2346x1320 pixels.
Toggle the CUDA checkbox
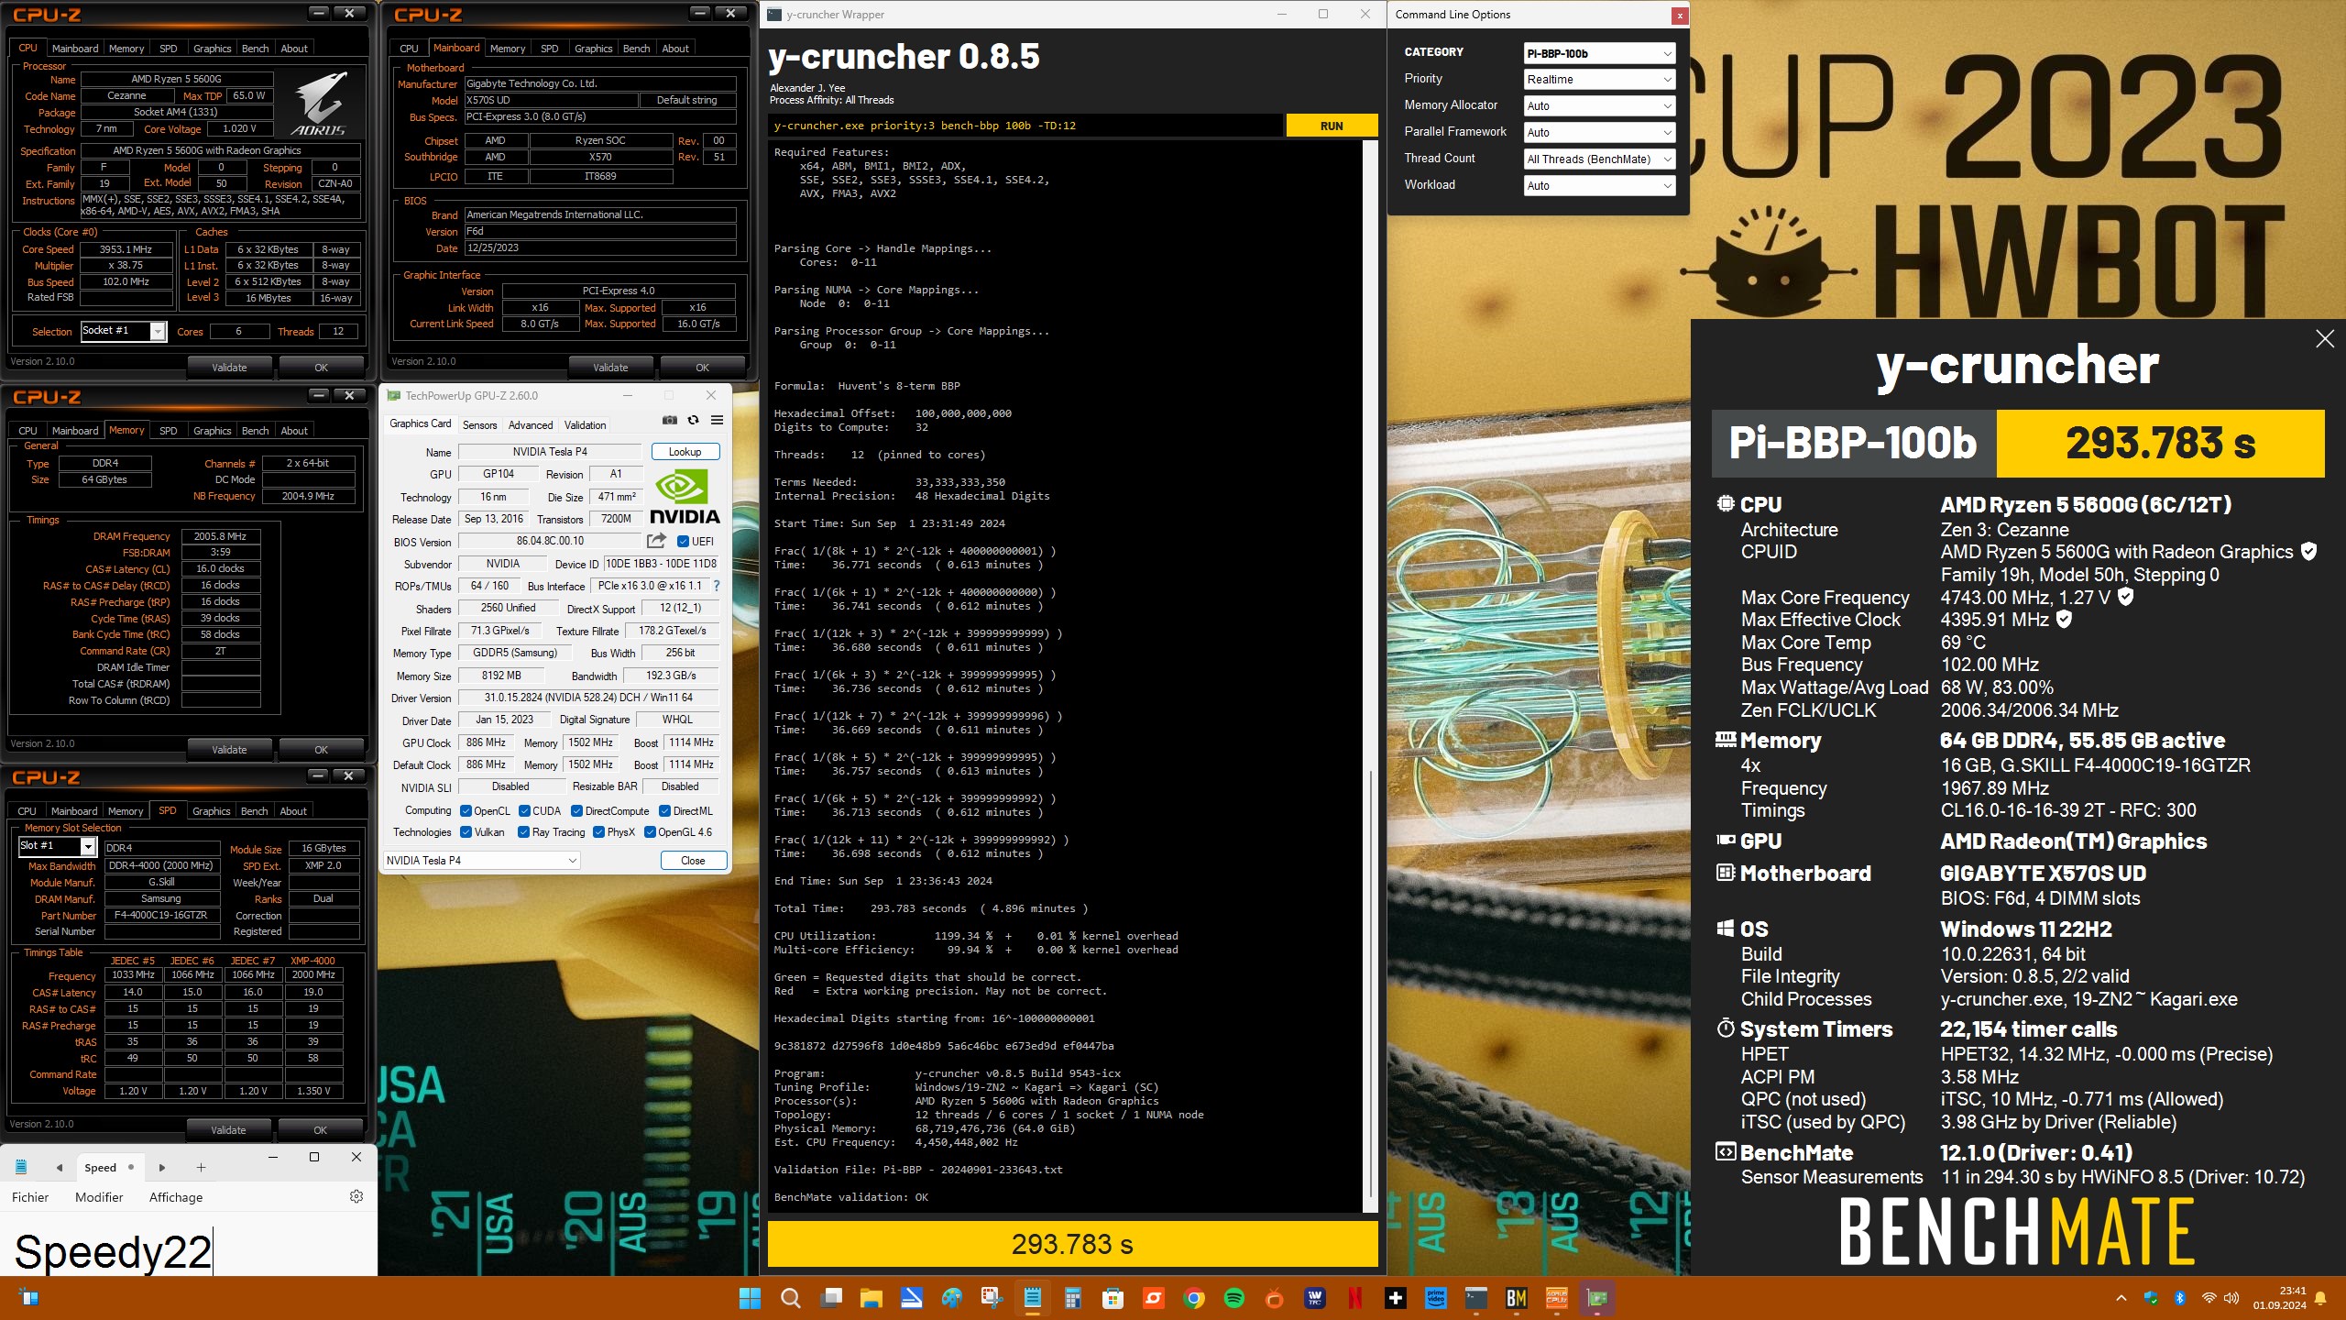(x=524, y=811)
